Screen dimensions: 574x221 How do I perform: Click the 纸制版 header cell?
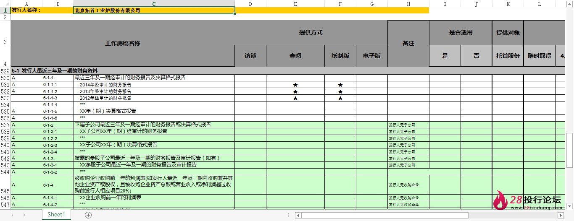(x=340, y=56)
